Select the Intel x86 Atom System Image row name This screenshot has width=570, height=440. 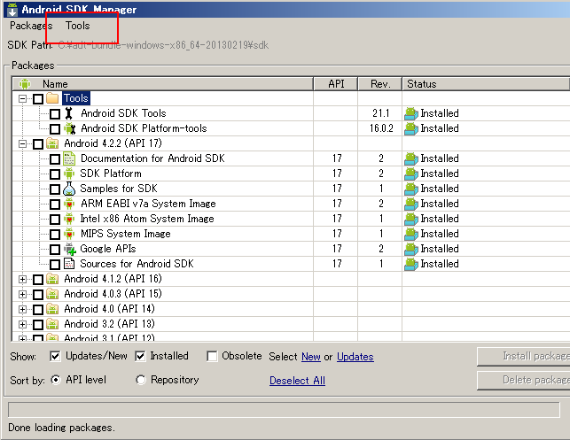pyautogui.click(x=147, y=219)
